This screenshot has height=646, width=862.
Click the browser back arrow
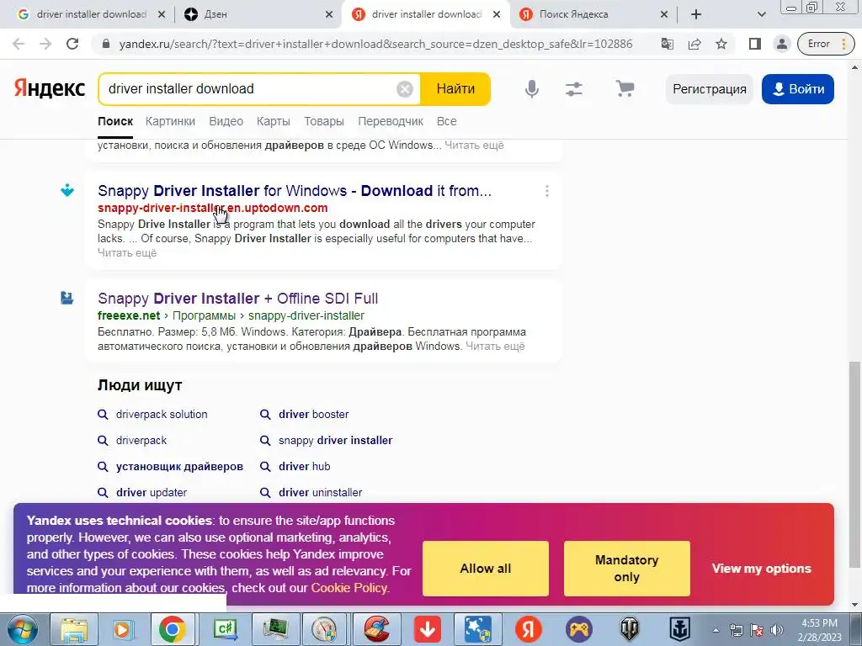point(19,44)
